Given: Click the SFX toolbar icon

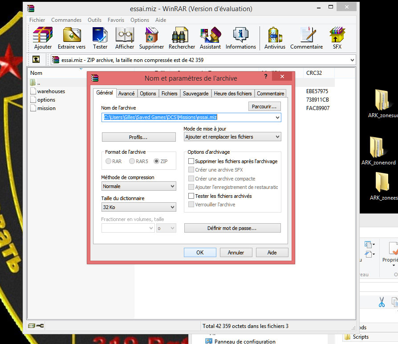Looking at the screenshot, I should tap(337, 36).
